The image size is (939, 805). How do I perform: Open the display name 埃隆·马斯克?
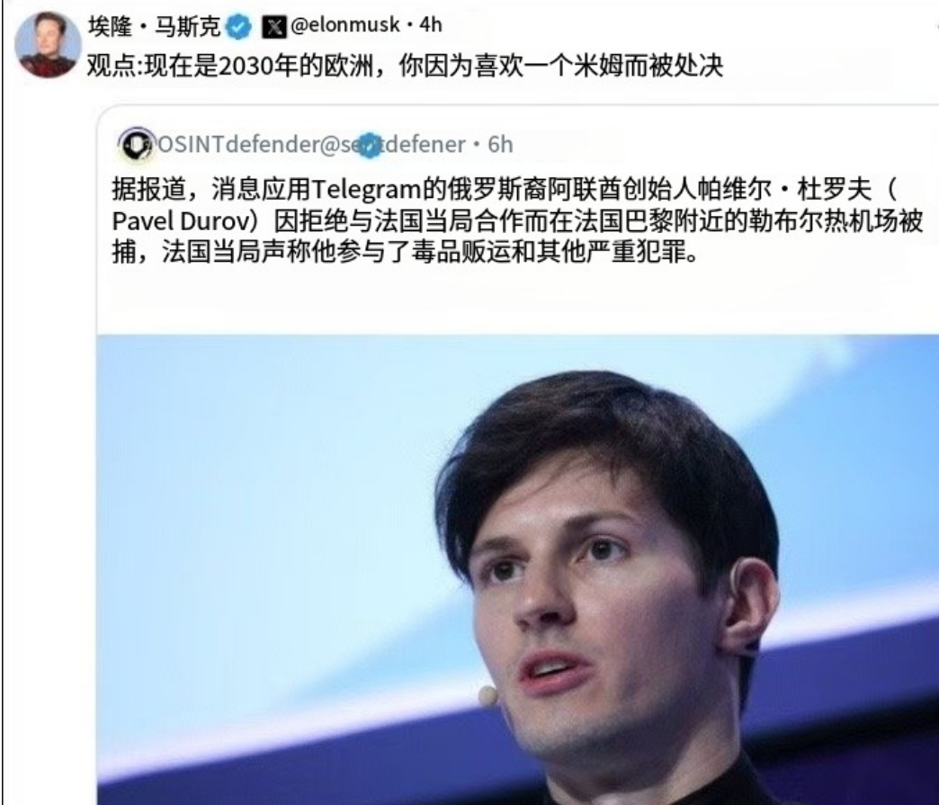point(155,26)
